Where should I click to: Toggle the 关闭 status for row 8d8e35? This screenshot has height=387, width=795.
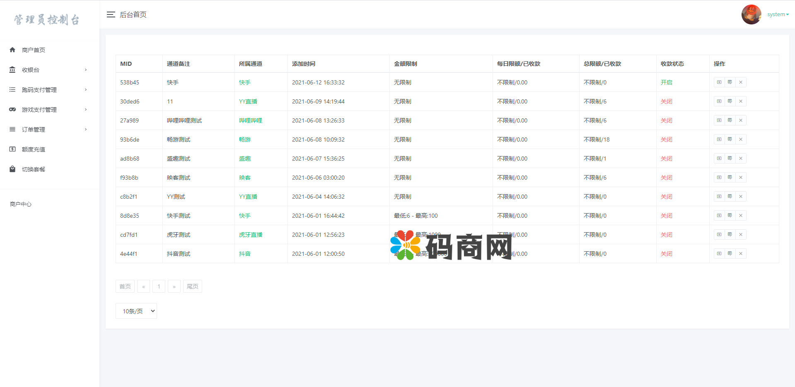tap(666, 216)
